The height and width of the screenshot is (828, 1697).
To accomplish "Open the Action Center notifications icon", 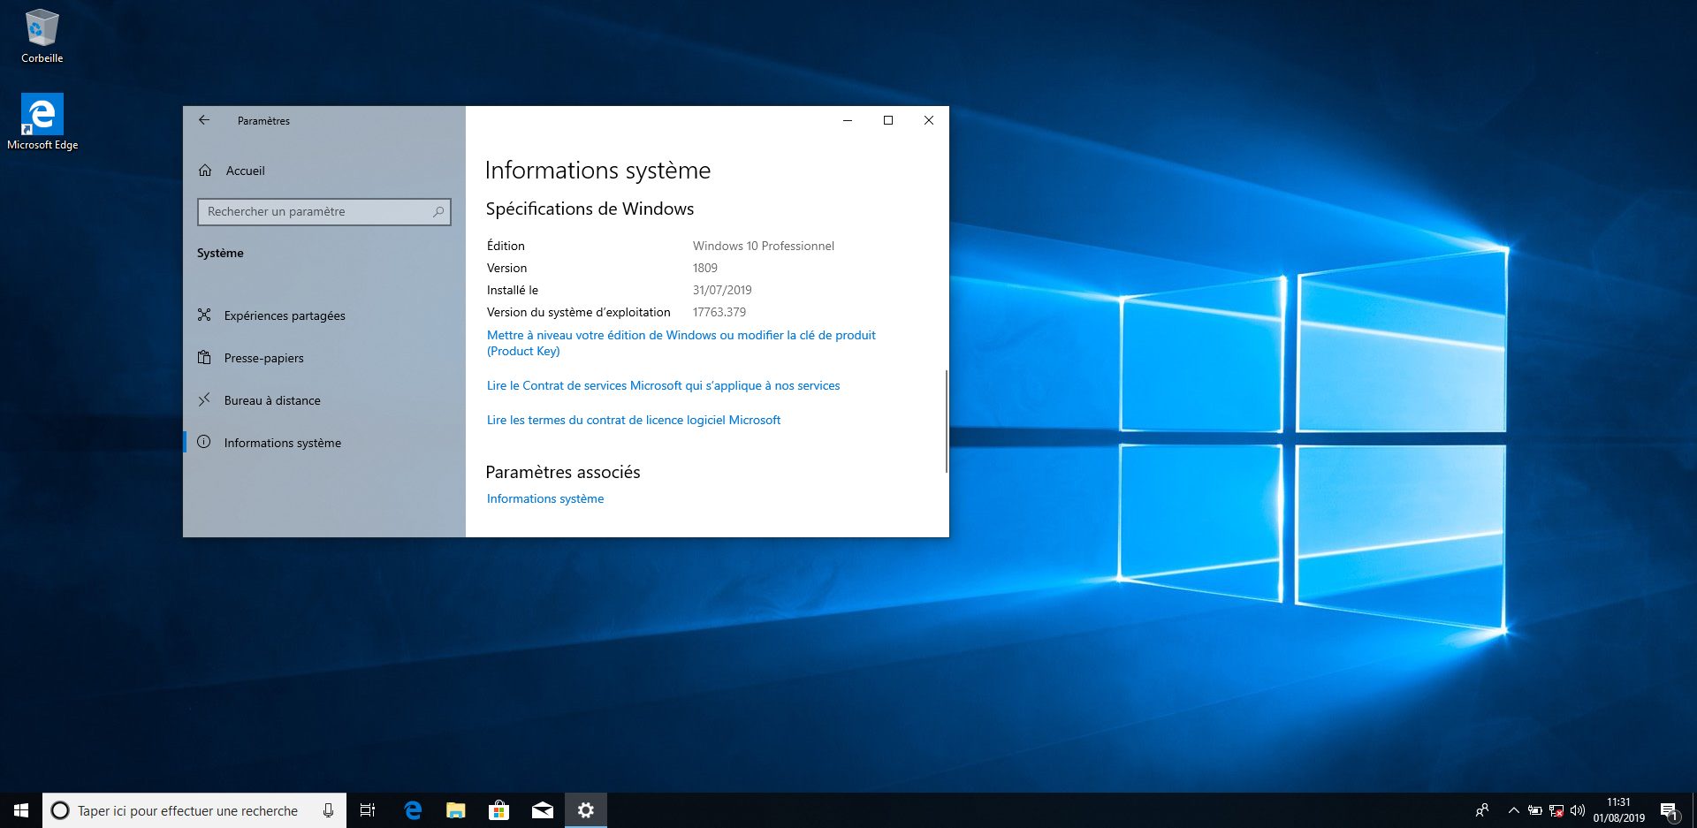I will tap(1670, 810).
